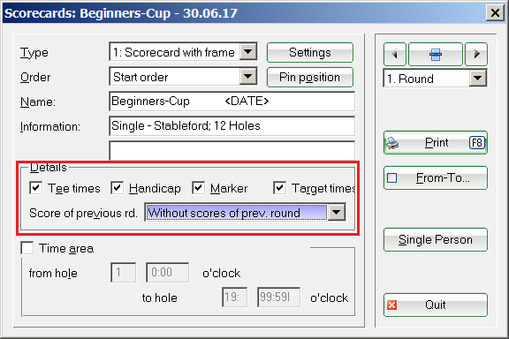Select the Single Person button
The height and width of the screenshot is (339, 509).
(x=436, y=240)
